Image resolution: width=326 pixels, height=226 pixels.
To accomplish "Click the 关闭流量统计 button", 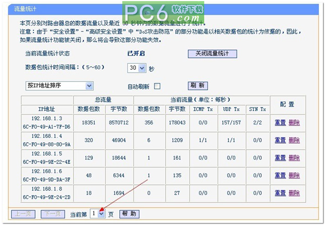I will point(212,54).
